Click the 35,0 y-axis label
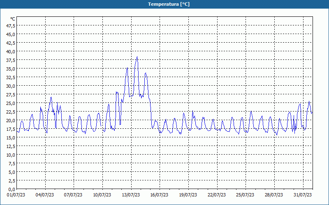The image size is (329, 205). coord(11,69)
